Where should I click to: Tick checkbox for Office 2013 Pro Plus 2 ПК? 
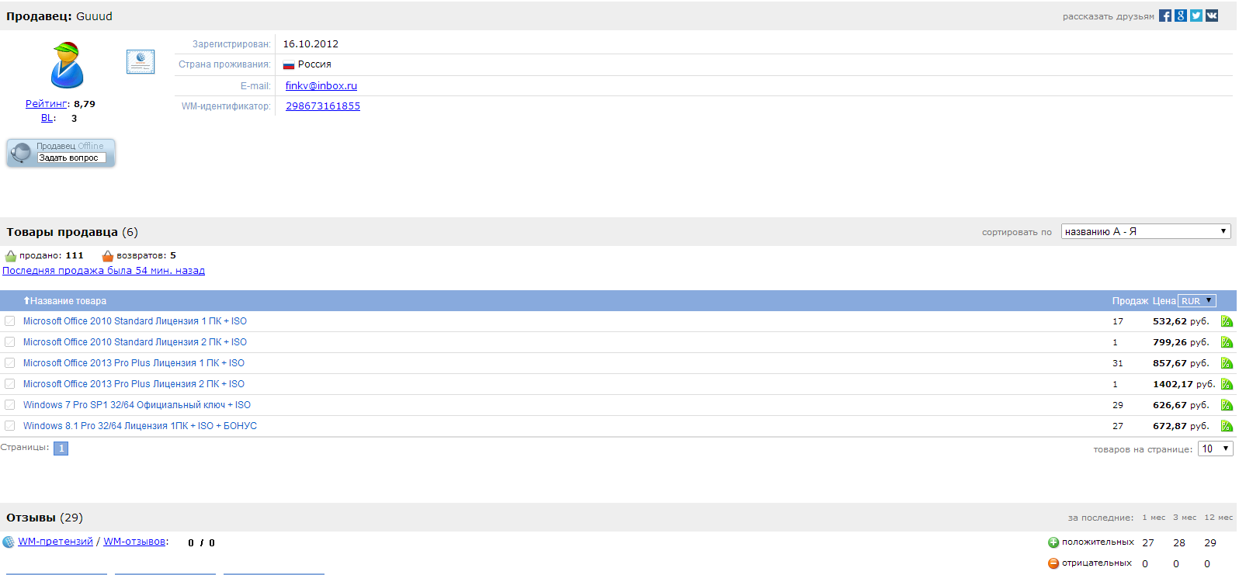click(10, 383)
